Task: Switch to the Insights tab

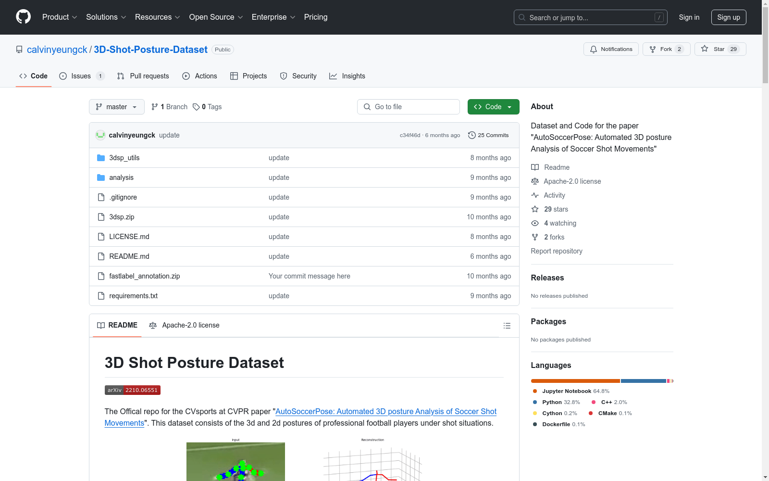Action: [x=347, y=76]
